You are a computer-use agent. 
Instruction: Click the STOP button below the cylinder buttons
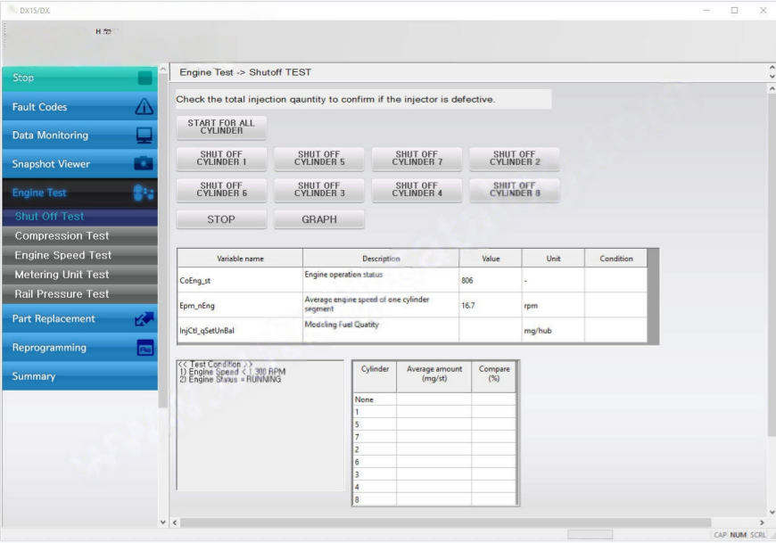pos(221,219)
